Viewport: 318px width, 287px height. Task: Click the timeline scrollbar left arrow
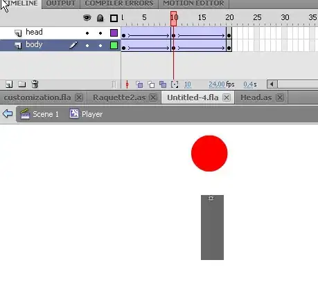pyautogui.click(x=272, y=84)
